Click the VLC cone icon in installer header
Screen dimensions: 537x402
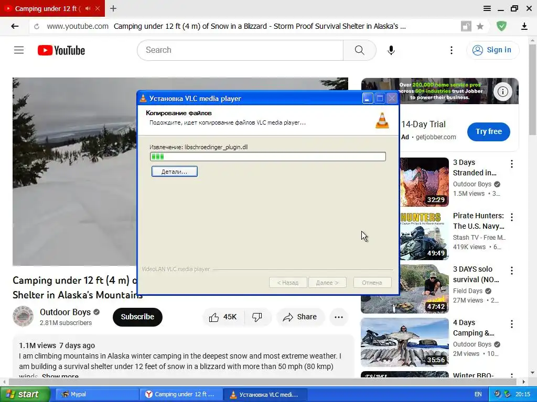click(x=382, y=120)
